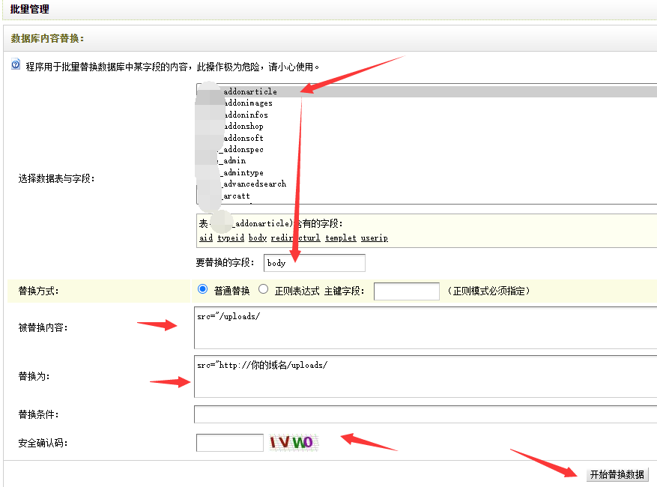Open the templet field link
Image resolution: width=657 pixels, height=487 pixels.
point(341,238)
